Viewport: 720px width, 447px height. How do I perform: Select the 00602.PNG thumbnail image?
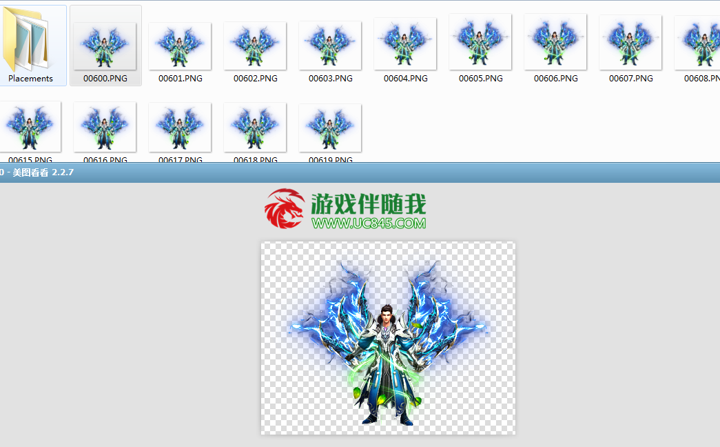(256, 46)
